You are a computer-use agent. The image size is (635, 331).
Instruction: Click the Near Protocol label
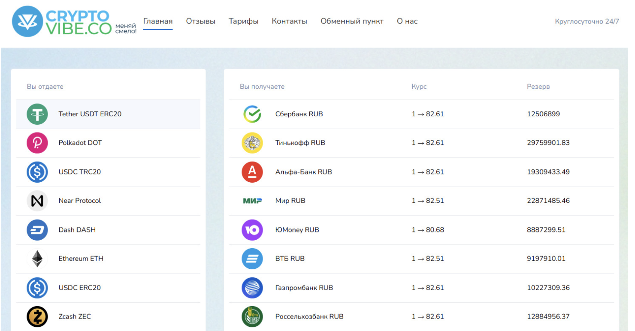(x=80, y=201)
